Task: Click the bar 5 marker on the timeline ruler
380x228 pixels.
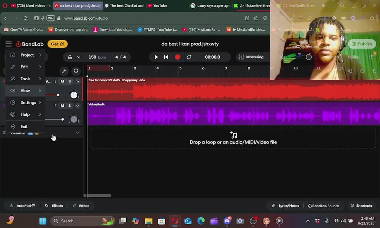Action: coord(180,68)
